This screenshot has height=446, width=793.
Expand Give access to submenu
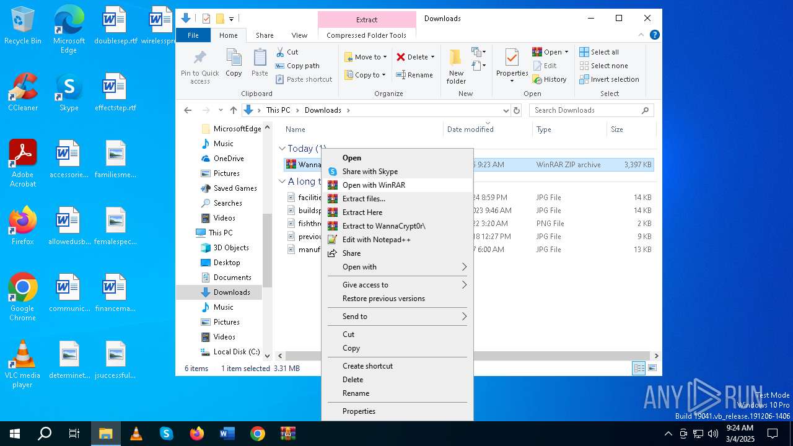click(x=397, y=285)
